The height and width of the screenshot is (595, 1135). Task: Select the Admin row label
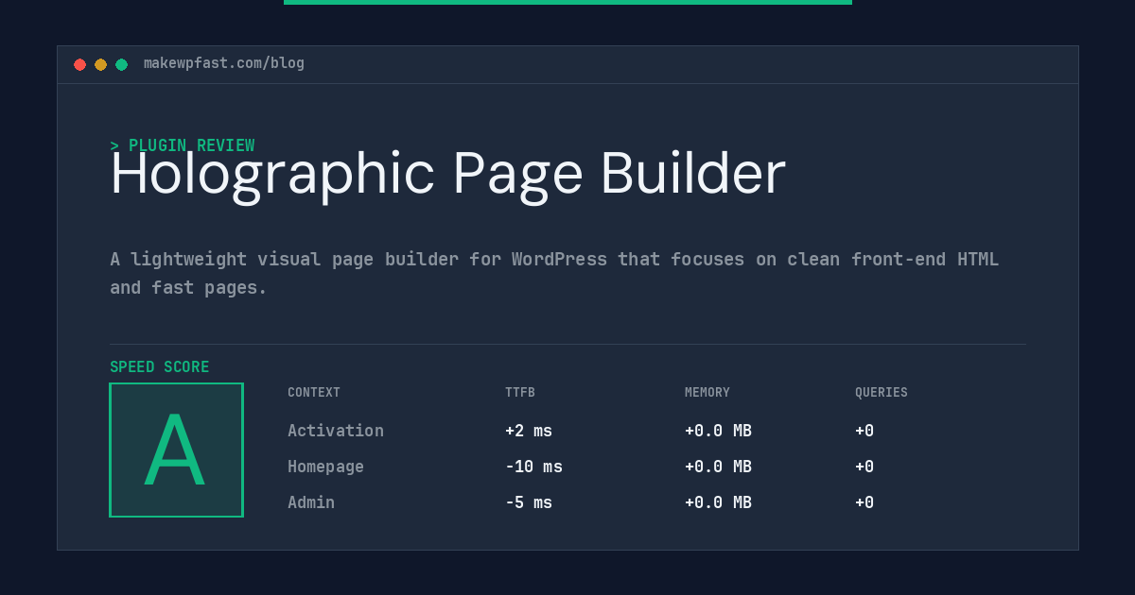pos(311,502)
